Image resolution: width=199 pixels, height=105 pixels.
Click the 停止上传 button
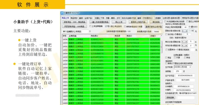[x=119, y=22]
